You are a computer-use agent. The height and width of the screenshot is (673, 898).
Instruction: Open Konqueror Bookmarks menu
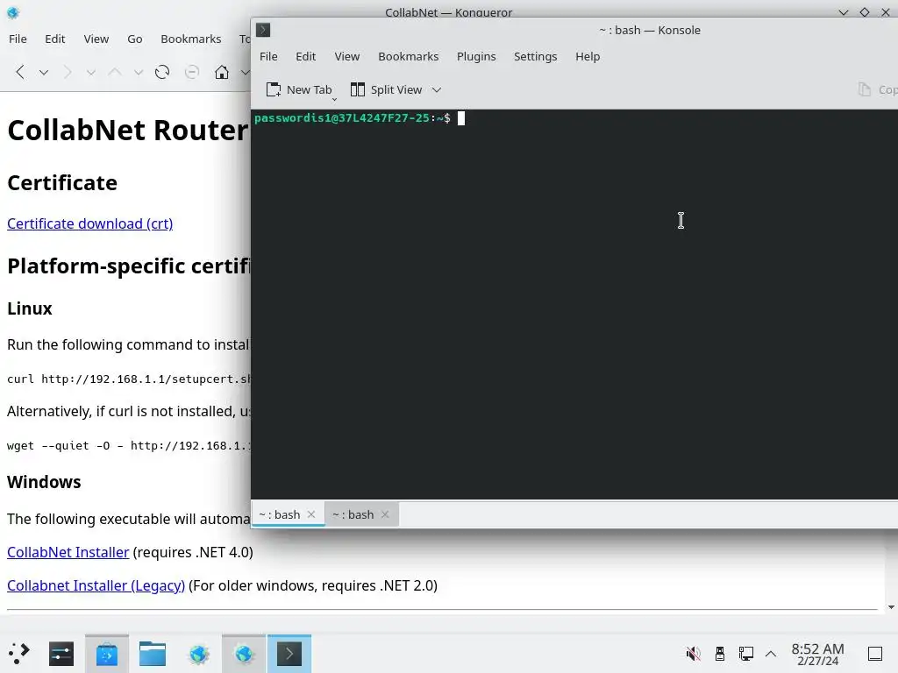(190, 39)
